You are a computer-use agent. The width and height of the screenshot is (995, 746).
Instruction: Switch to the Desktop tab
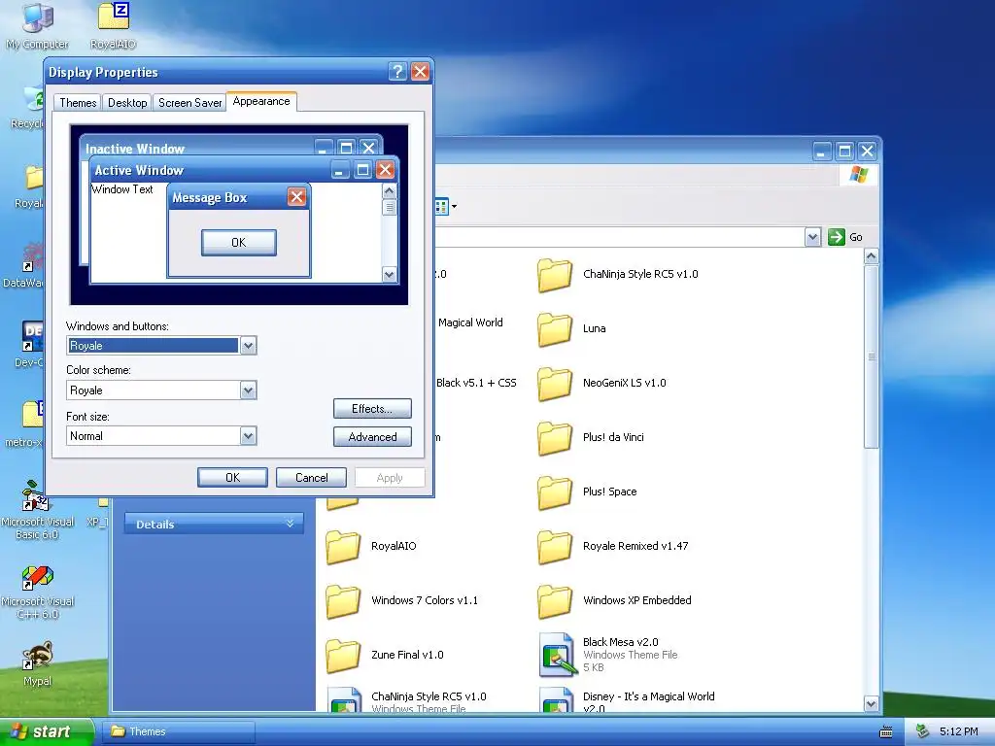pos(127,103)
